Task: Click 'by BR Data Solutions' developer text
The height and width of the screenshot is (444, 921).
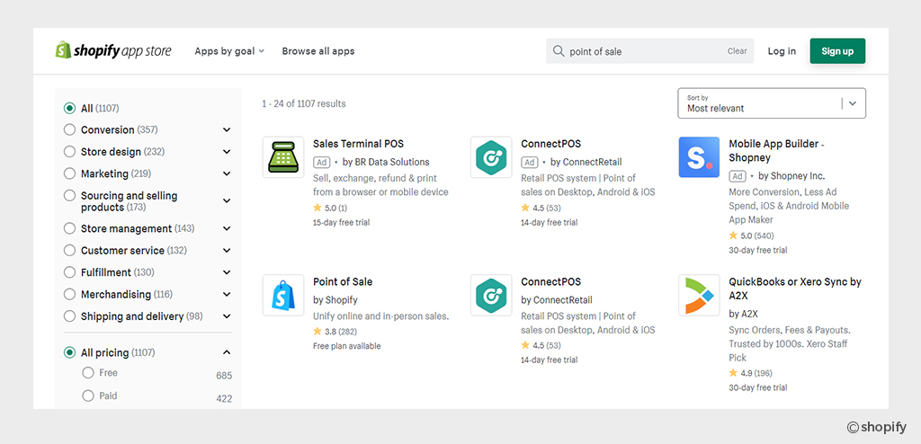Action: pyautogui.click(x=386, y=162)
